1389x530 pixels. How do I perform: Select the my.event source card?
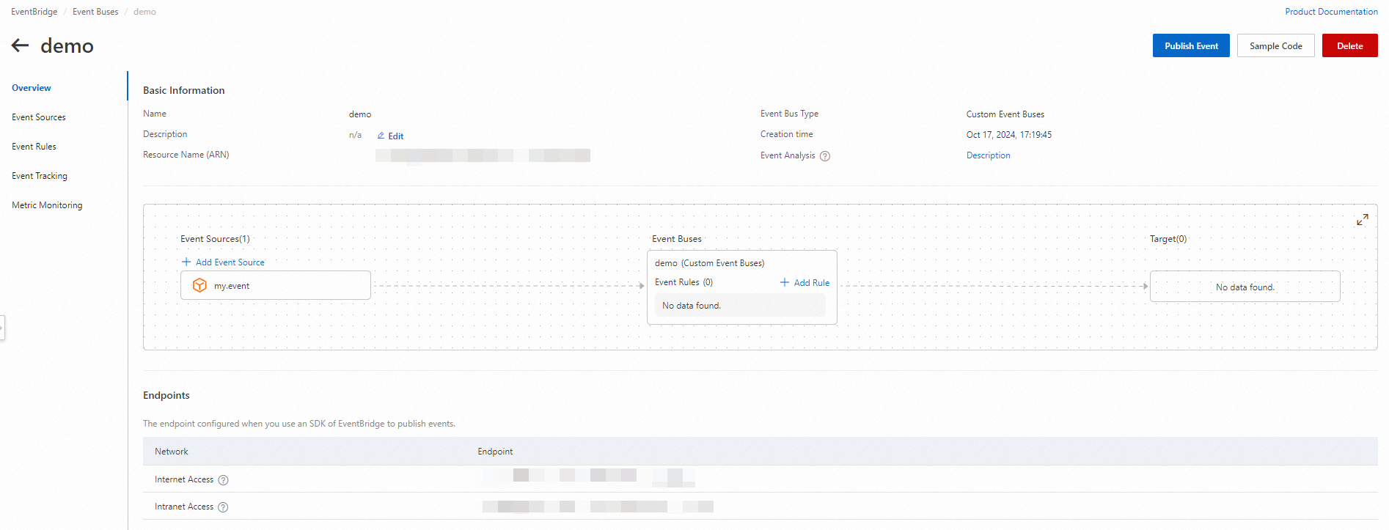(276, 285)
